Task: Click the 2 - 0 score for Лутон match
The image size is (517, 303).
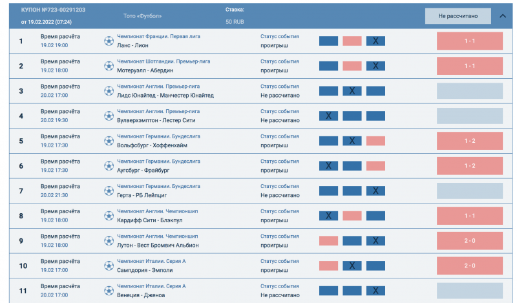Action: pos(469,240)
